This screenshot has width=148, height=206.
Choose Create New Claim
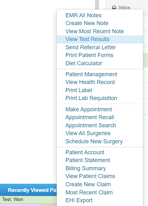tap(88, 184)
